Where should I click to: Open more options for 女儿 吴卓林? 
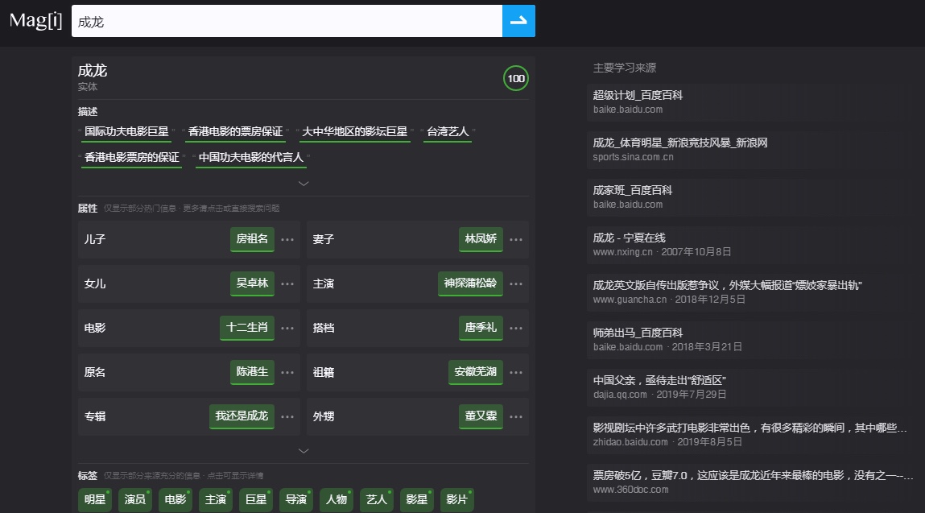point(287,284)
